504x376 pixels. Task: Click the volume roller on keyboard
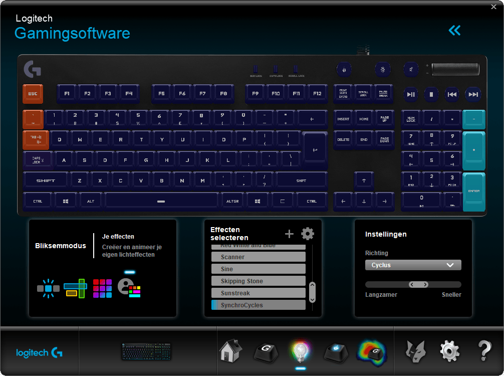(x=455, y=70)
